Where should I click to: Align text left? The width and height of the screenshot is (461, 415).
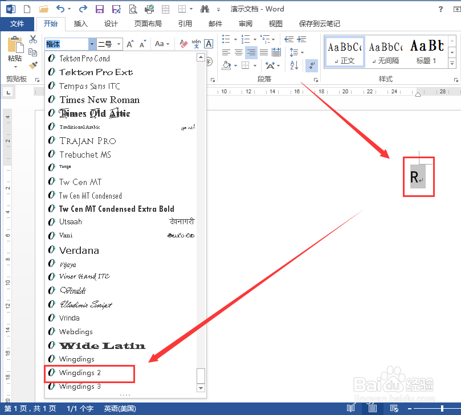(x=226, y=52)
